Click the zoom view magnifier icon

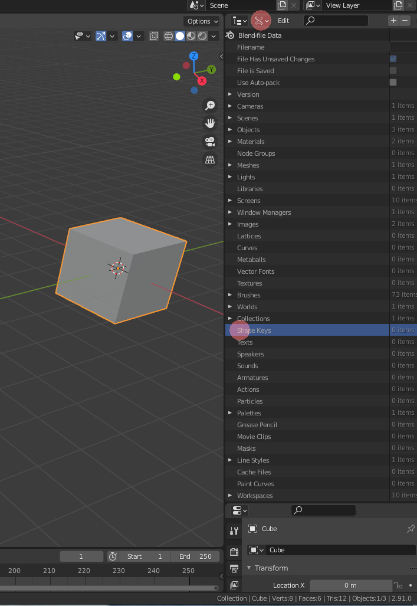point(209,106)
